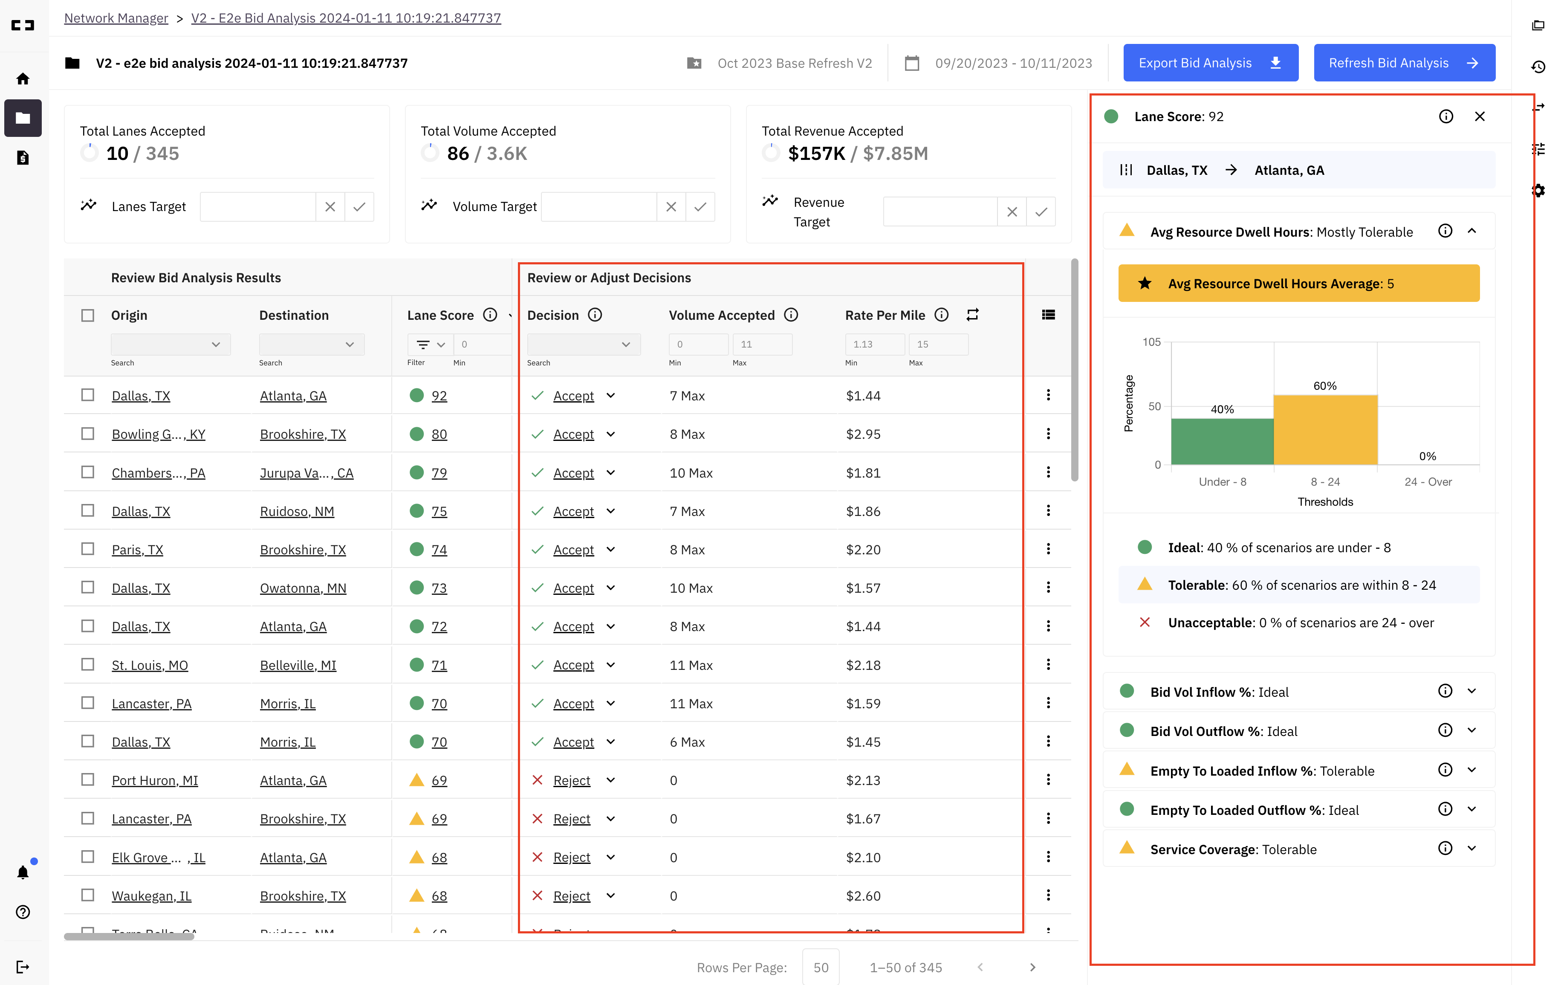The width and height of the screenshot is (1561, 985).
Task: Expand Bid Vol Inflow % section
Action: [x=1471, y=691]
